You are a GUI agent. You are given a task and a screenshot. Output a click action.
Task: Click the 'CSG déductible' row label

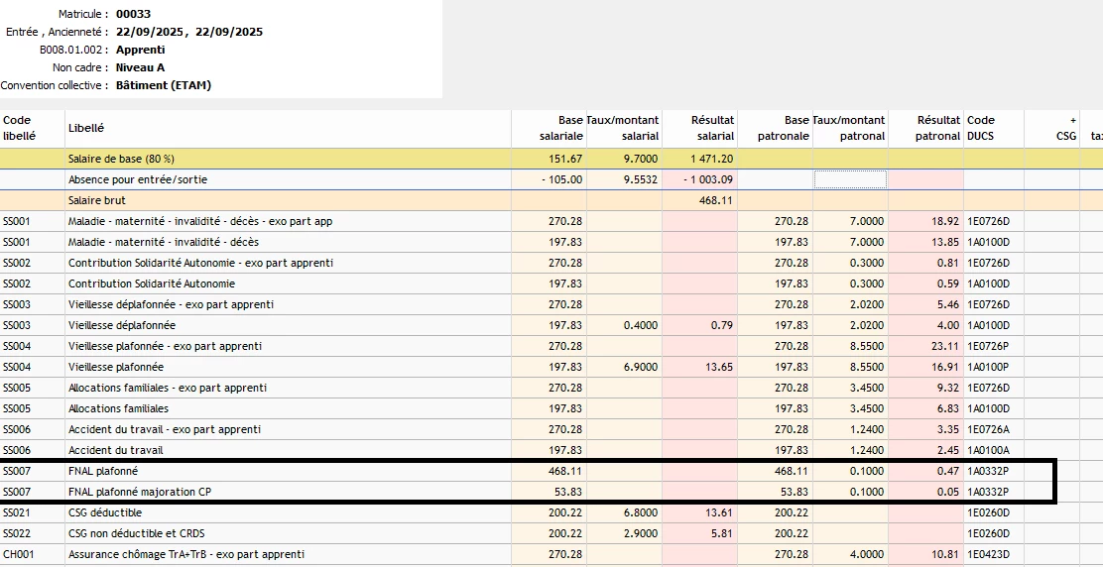[105, 512]
